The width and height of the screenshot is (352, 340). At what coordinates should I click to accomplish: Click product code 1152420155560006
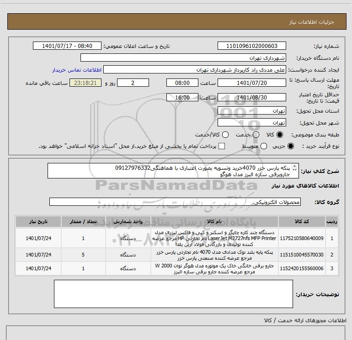pos(302,268)
